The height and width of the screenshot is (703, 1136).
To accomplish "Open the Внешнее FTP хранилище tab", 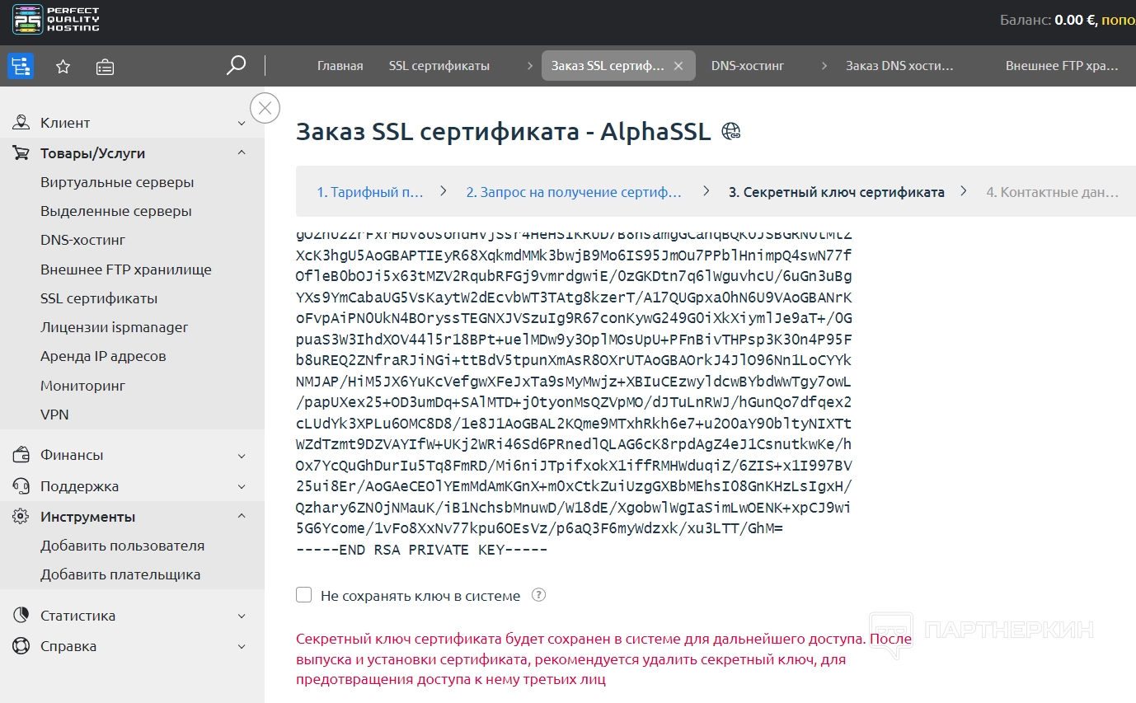I will [1062, 66].
